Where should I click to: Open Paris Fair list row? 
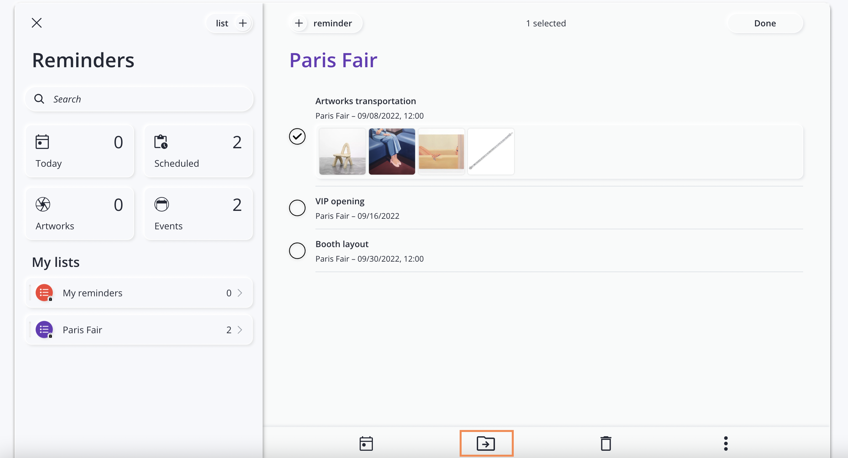coord(139,330)
